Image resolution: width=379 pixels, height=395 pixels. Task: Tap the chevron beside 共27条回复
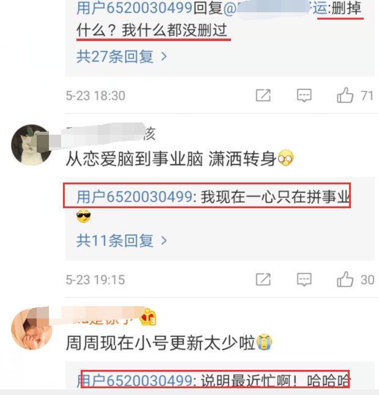(x=164, y=56)
